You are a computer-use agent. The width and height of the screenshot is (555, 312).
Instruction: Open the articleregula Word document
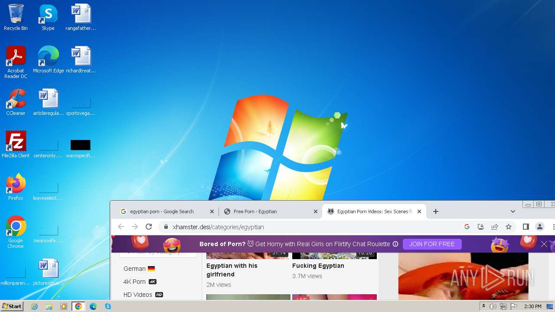tap(48, 102)
